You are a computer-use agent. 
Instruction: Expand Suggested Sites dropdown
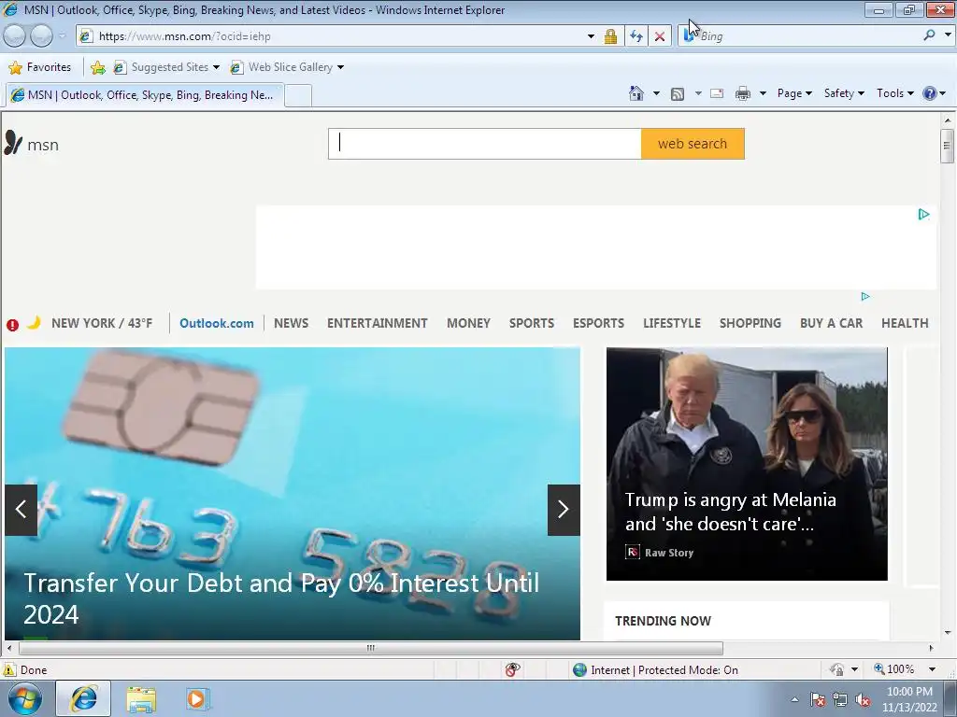coord(216,67)
